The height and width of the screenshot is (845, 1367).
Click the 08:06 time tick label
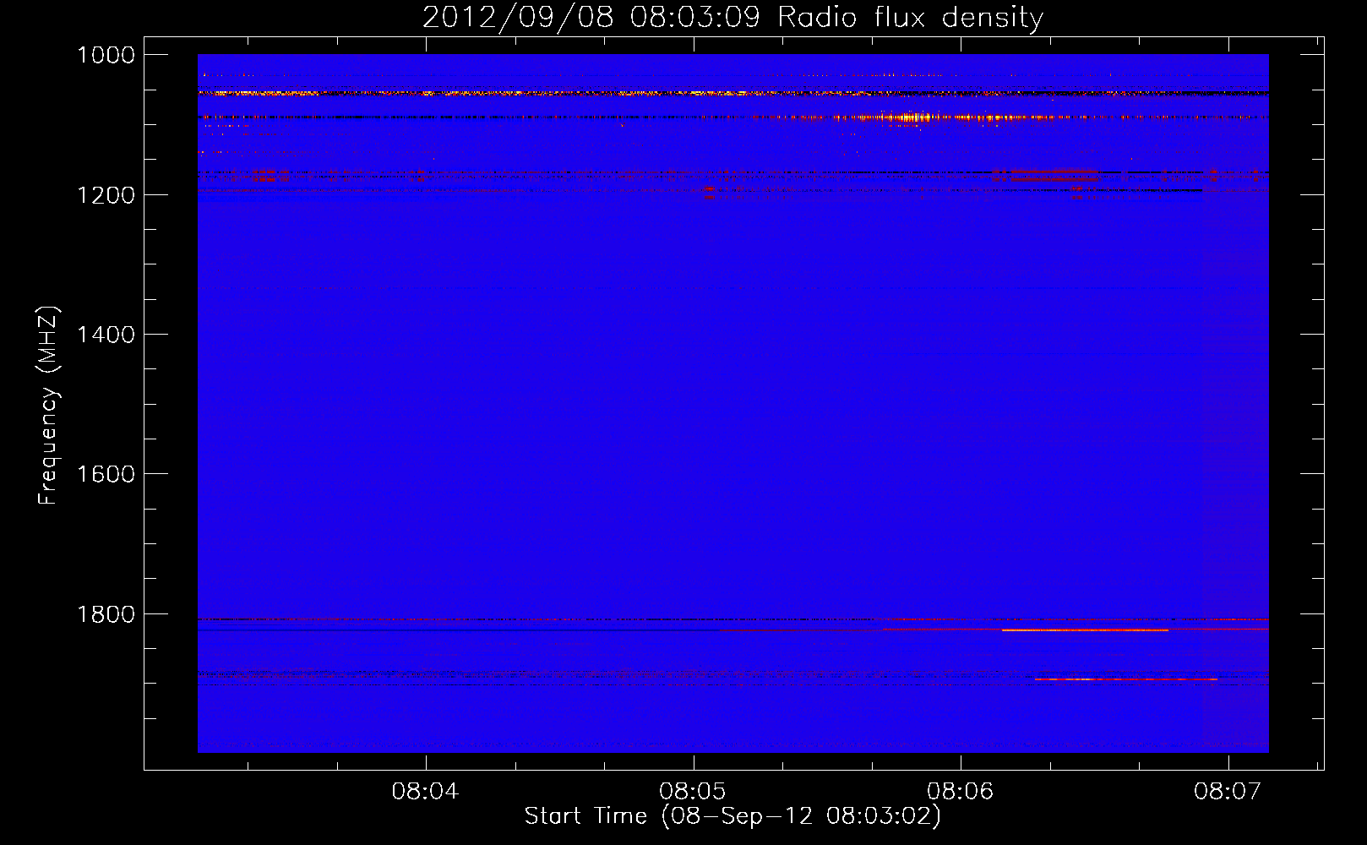[x=961, y=791]
